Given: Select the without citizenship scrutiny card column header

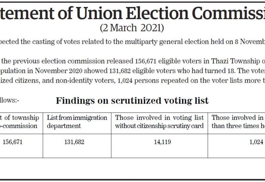Looking at the screenshot, I should pyautogui.click(x=159, y=126).
